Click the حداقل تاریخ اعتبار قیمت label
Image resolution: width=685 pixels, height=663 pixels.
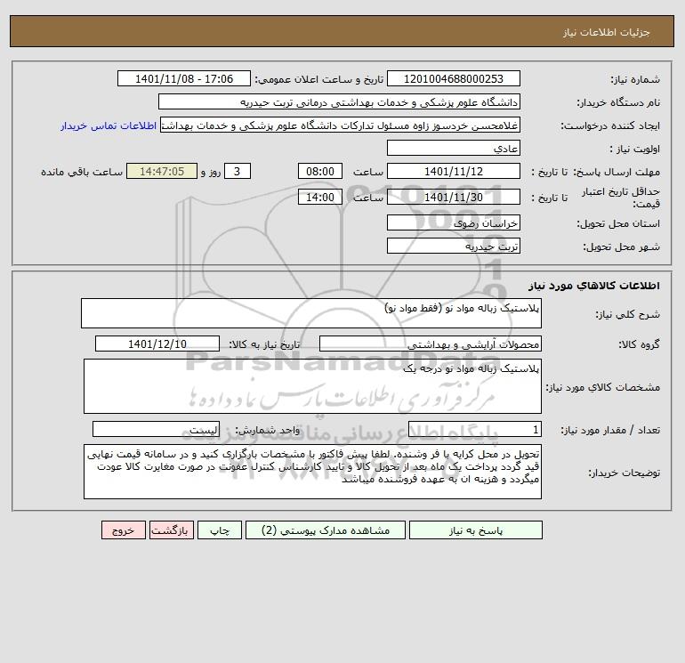[621, 198]
